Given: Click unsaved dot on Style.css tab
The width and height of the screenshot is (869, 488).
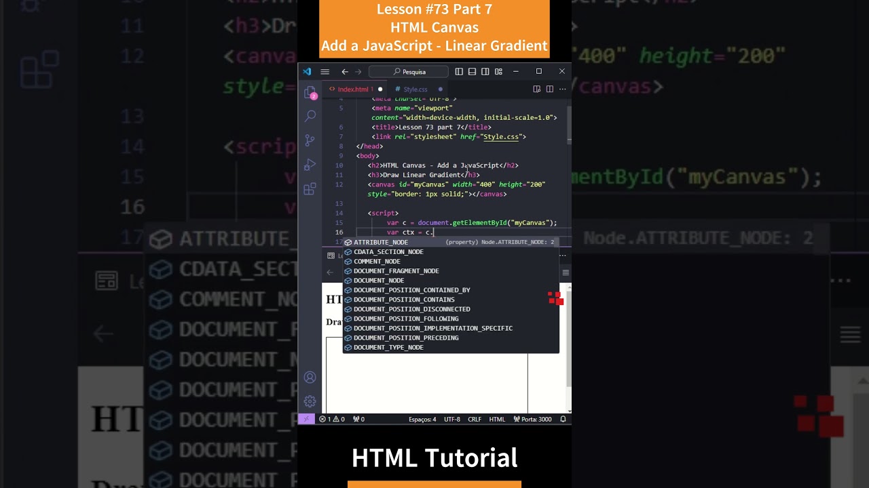Looking at the screenshot, I should 440,89.
